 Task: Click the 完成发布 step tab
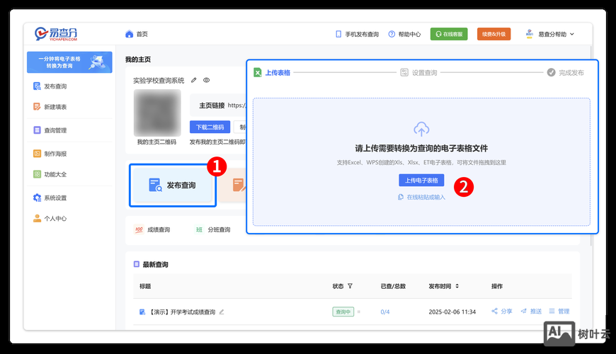tap(565, 73)
